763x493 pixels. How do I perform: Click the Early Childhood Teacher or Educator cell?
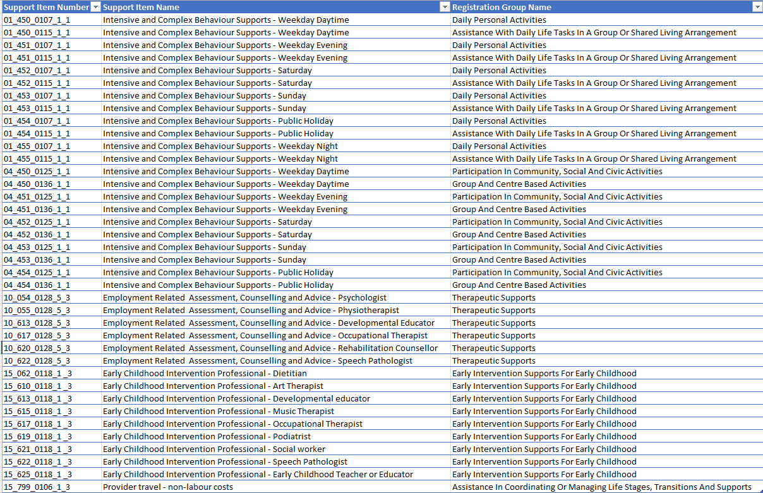(x=276, y=474)
